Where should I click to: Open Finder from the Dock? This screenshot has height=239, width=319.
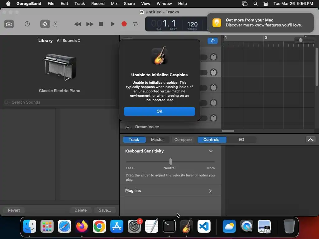click(30, 226)
